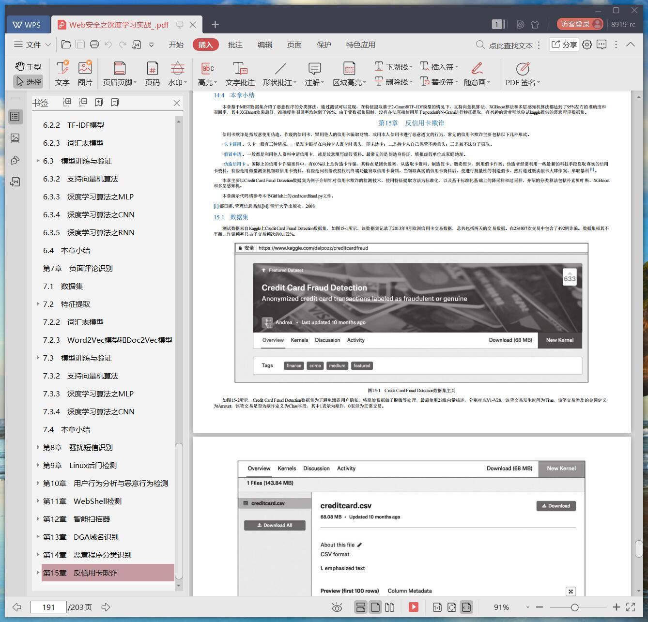
Task: Open the PDF signature (PDF 签名) tool
Action: [523, 74]
